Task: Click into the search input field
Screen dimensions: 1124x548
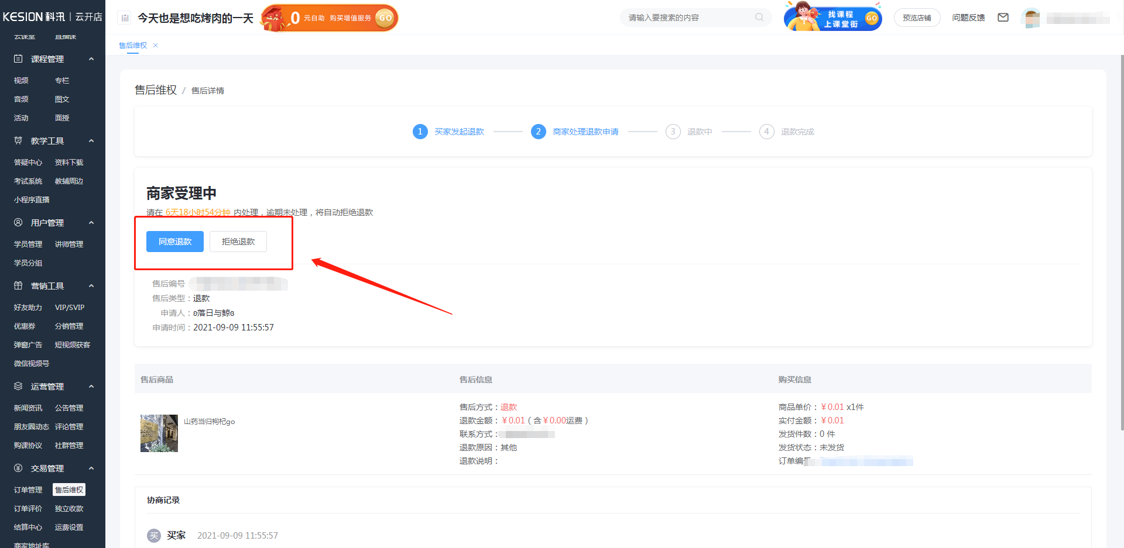Action: 688,18
